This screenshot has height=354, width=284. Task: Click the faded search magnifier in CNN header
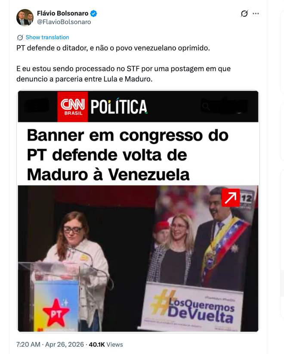[206, 107]
